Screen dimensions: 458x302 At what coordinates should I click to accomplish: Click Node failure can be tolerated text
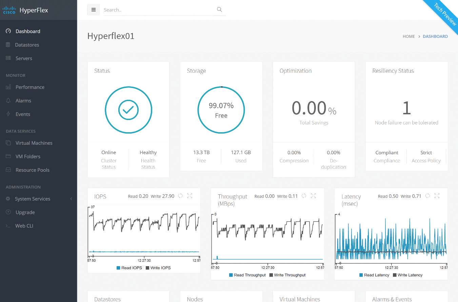[x=406, y=123]
